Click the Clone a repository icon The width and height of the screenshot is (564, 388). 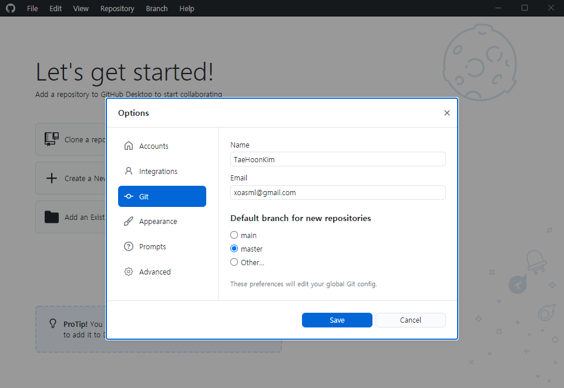point(52,139)
